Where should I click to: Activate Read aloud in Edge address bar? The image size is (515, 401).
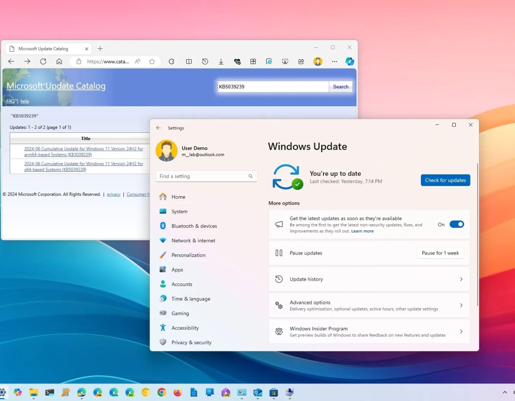(138, 61)
